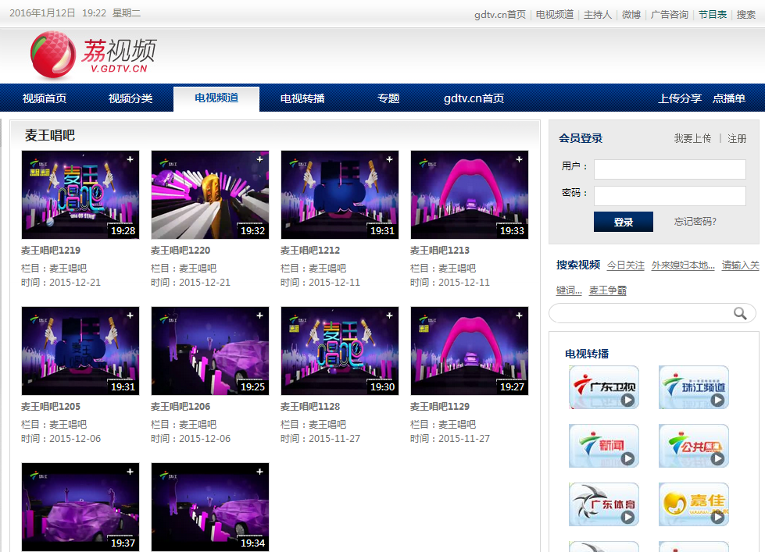Open the 麦王唱吧1128 title text
Image resolution: width=765 pixels, height=552 pixels.
coord(310,407)
